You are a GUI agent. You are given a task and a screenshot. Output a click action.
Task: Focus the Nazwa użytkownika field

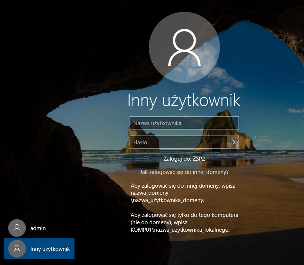[184, 123]
